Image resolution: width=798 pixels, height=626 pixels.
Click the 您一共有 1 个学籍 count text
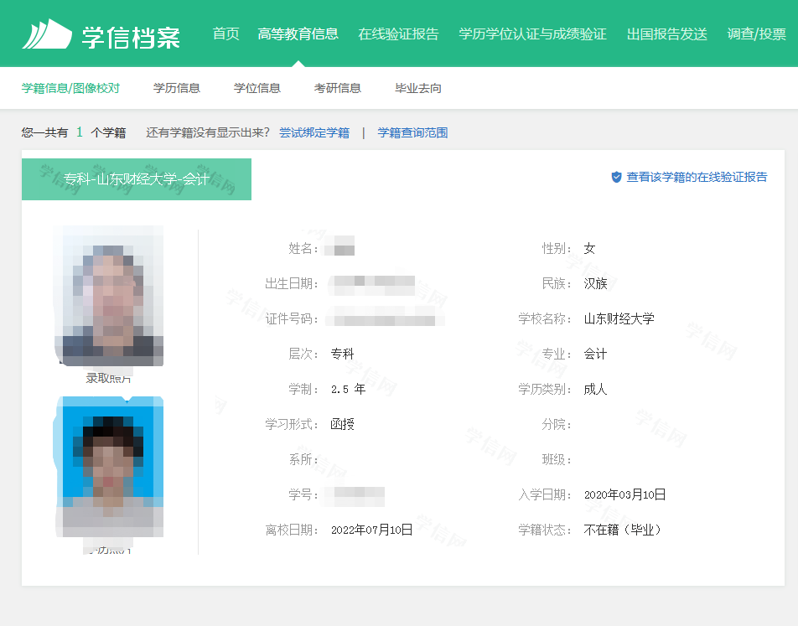coord(74,133)
